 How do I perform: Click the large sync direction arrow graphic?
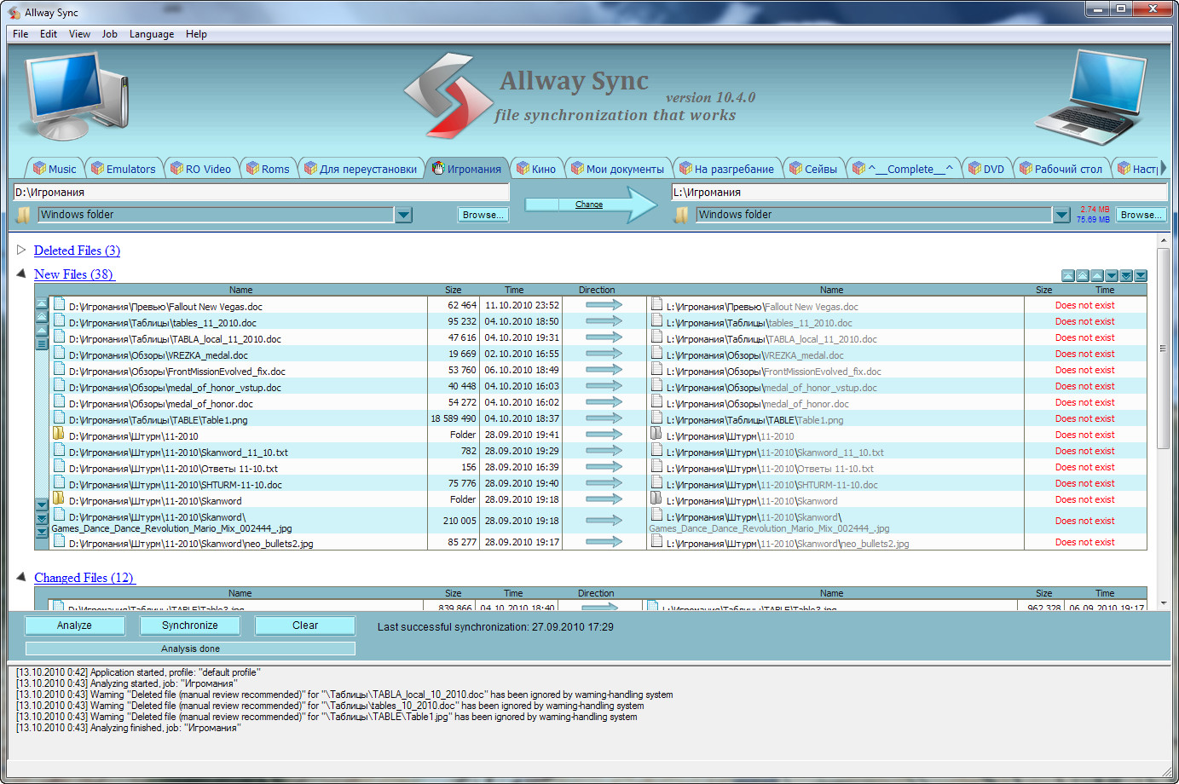pyautogui.click(x=591, y=205)
